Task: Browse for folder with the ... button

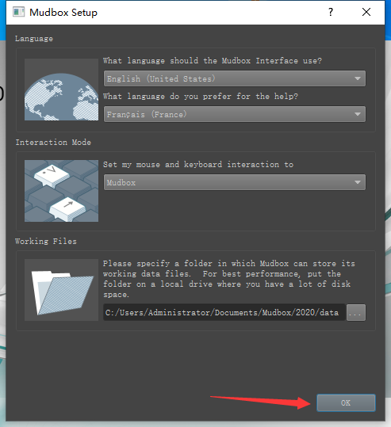Action: click(x=356, y=313)
